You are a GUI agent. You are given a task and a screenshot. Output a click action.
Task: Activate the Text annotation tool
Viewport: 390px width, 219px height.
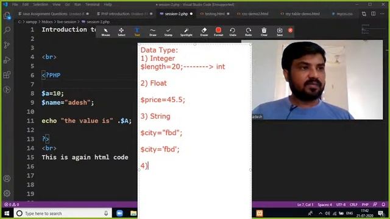137,32
